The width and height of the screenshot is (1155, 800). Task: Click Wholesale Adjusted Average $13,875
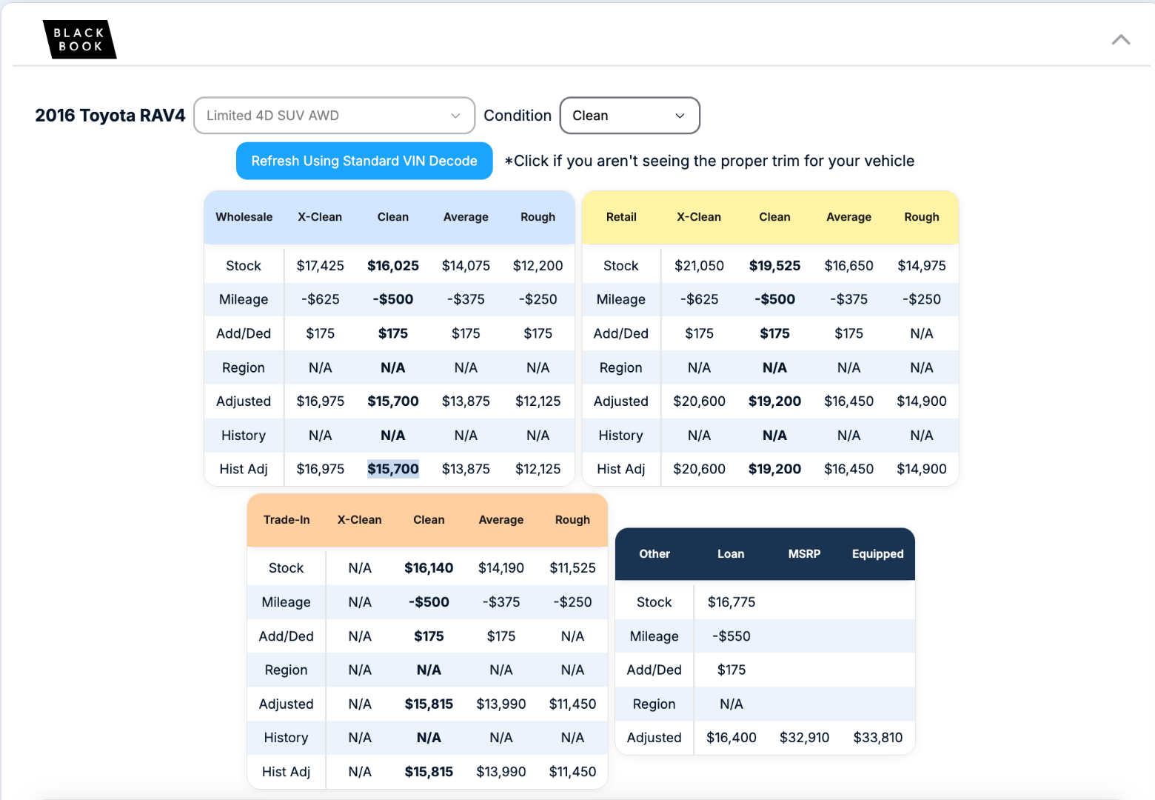[x=466, y=401]
